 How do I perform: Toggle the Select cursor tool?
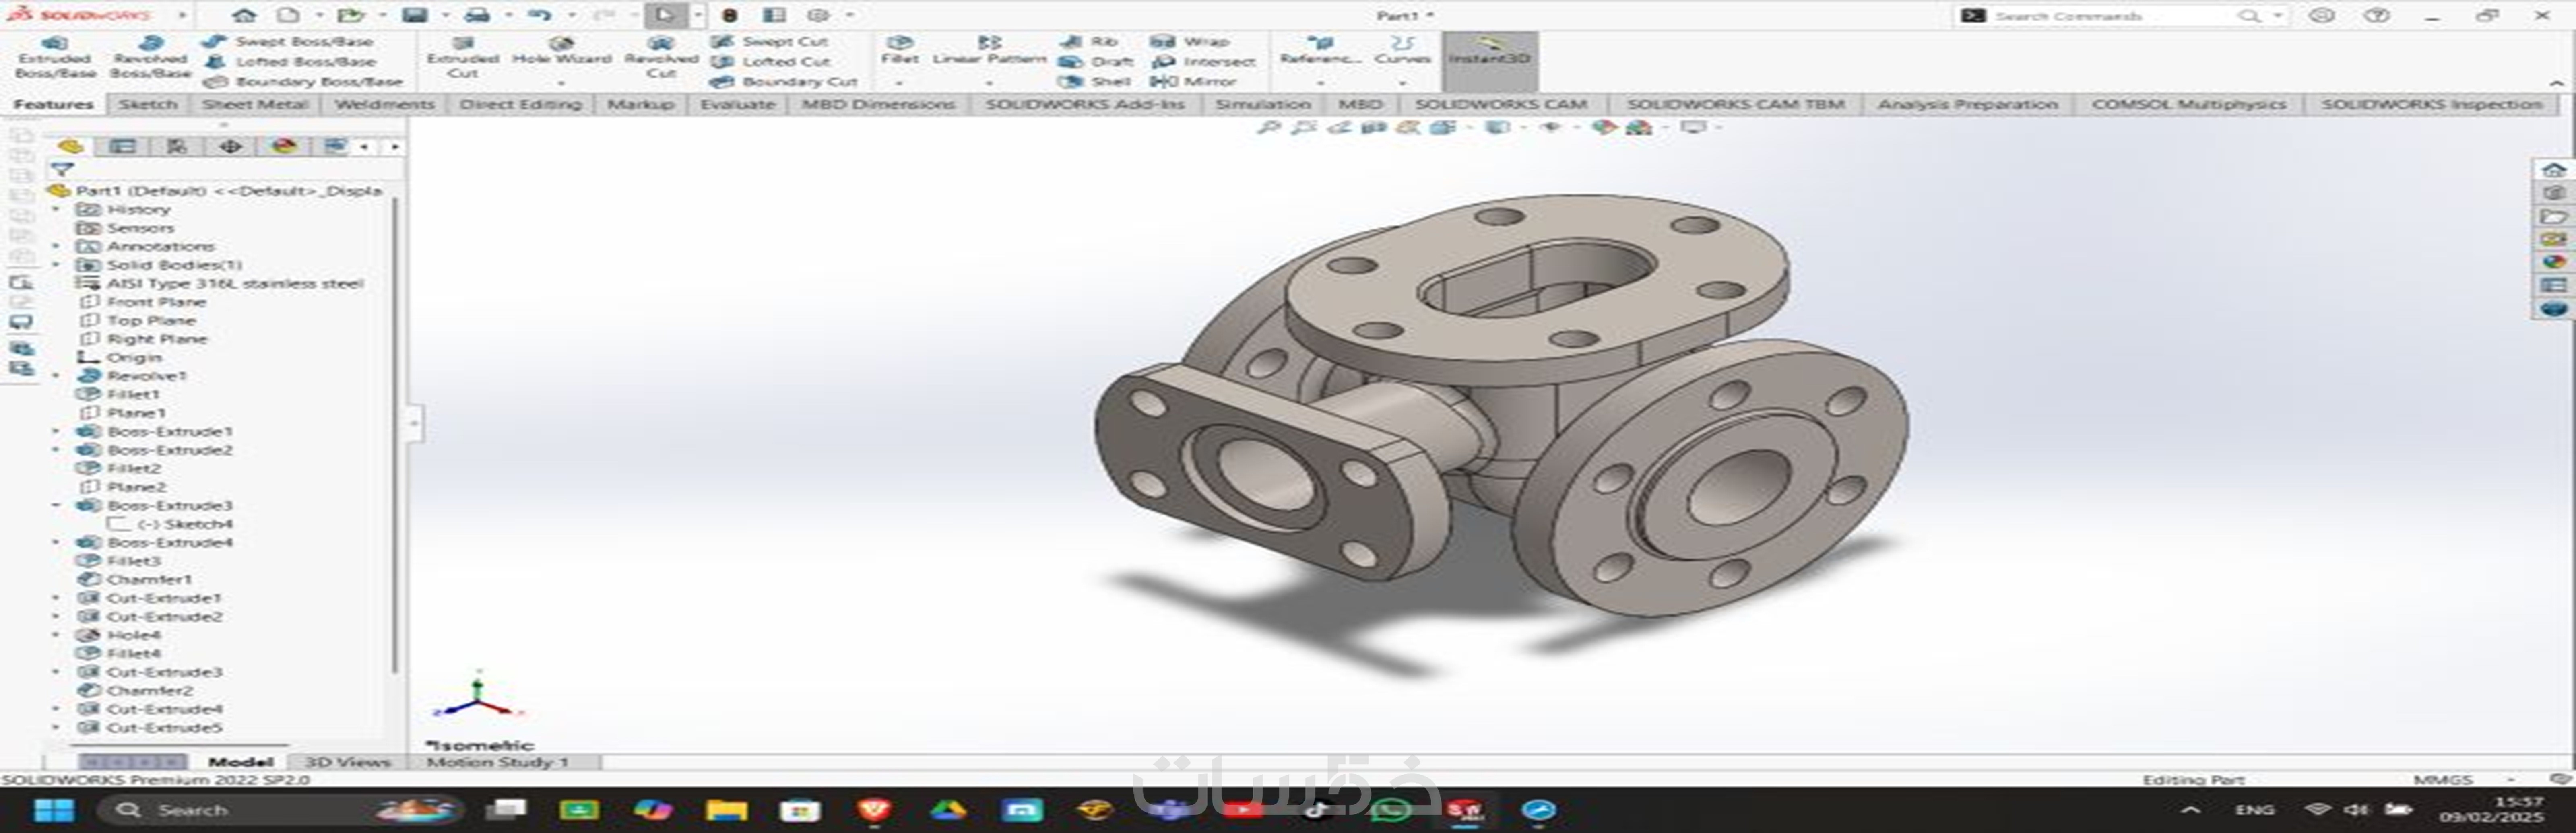(665, 15)
